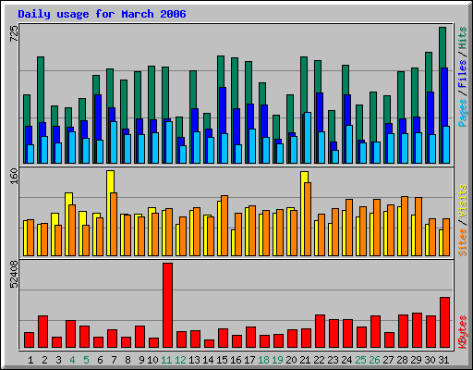Click the "Sites" legend label
The width and height of the screenshot is (473, 370).
pyautogui.click(x=462, y=242)
